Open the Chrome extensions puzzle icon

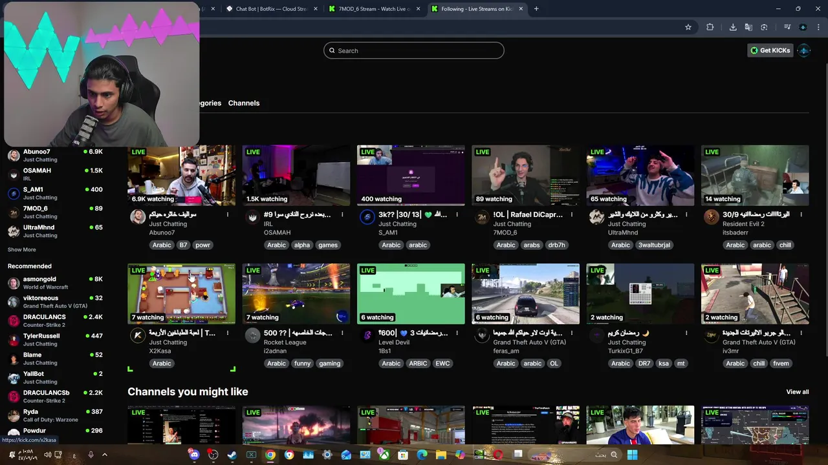(710, 27)
